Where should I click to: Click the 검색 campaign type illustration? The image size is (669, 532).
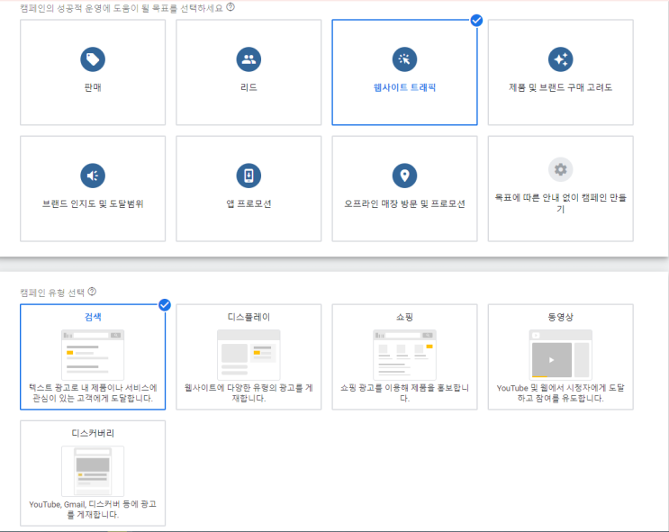click(x=93, y=355)
